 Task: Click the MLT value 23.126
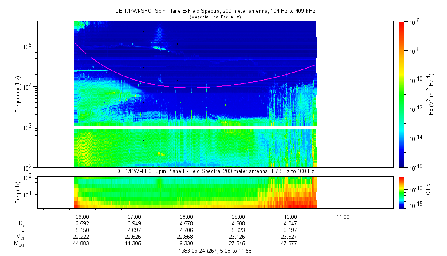click(x=237, y=237)
